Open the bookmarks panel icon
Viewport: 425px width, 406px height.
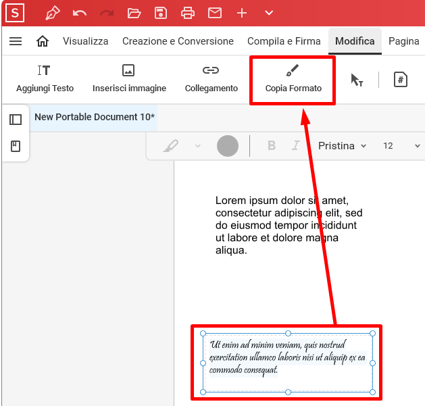pyautogui.click(x=16, y=147)
